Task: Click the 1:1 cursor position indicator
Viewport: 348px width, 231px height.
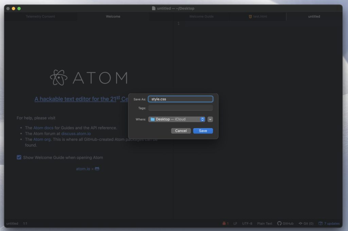Action: (x=25, y=224)
